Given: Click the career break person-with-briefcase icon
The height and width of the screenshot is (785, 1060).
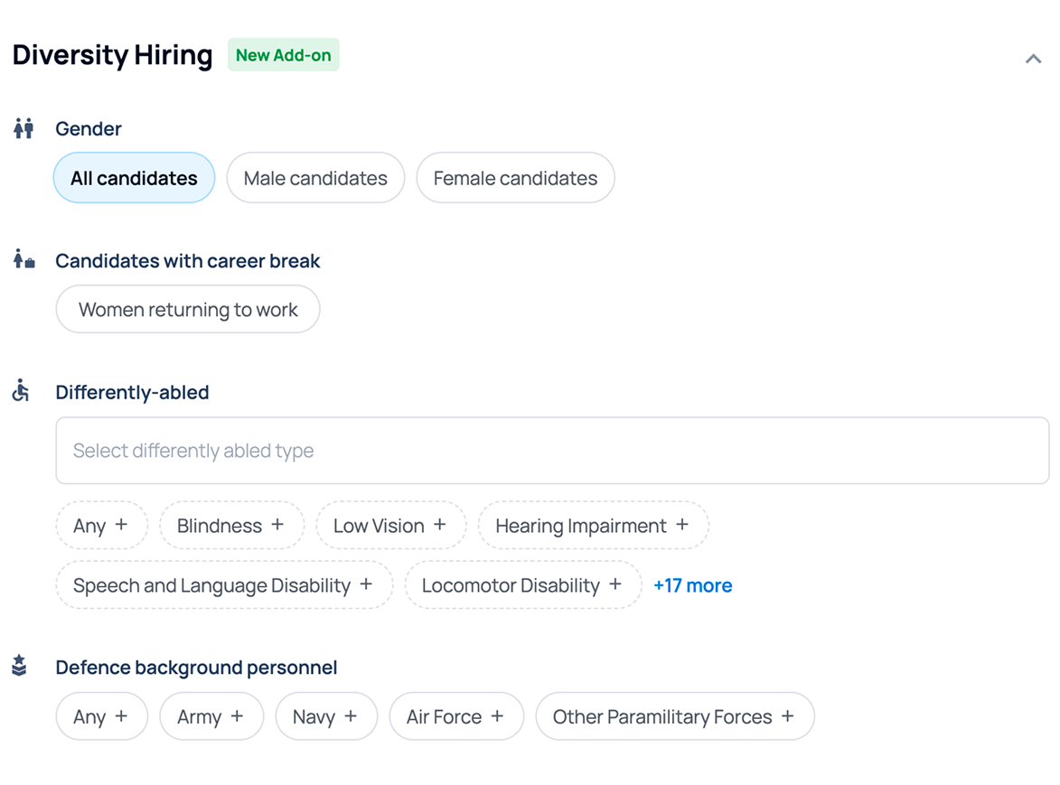Looking at the screenshot, I should (23, 259).
